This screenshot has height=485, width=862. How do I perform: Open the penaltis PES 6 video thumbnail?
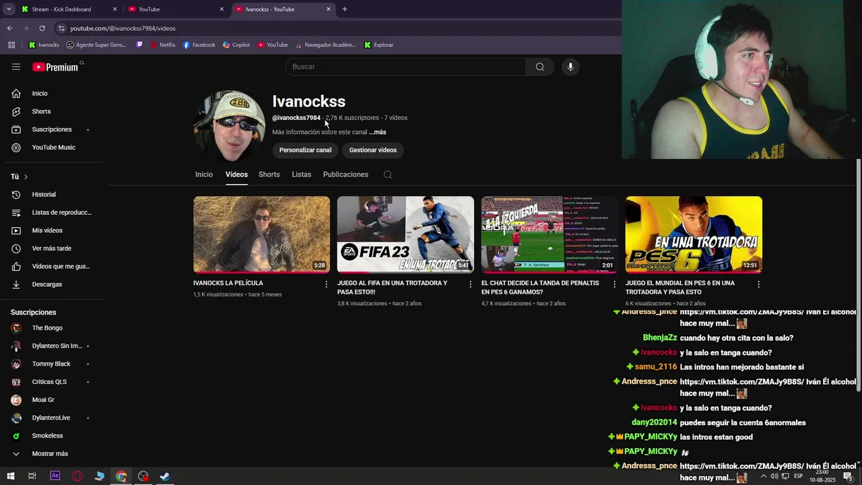(550, 234)
